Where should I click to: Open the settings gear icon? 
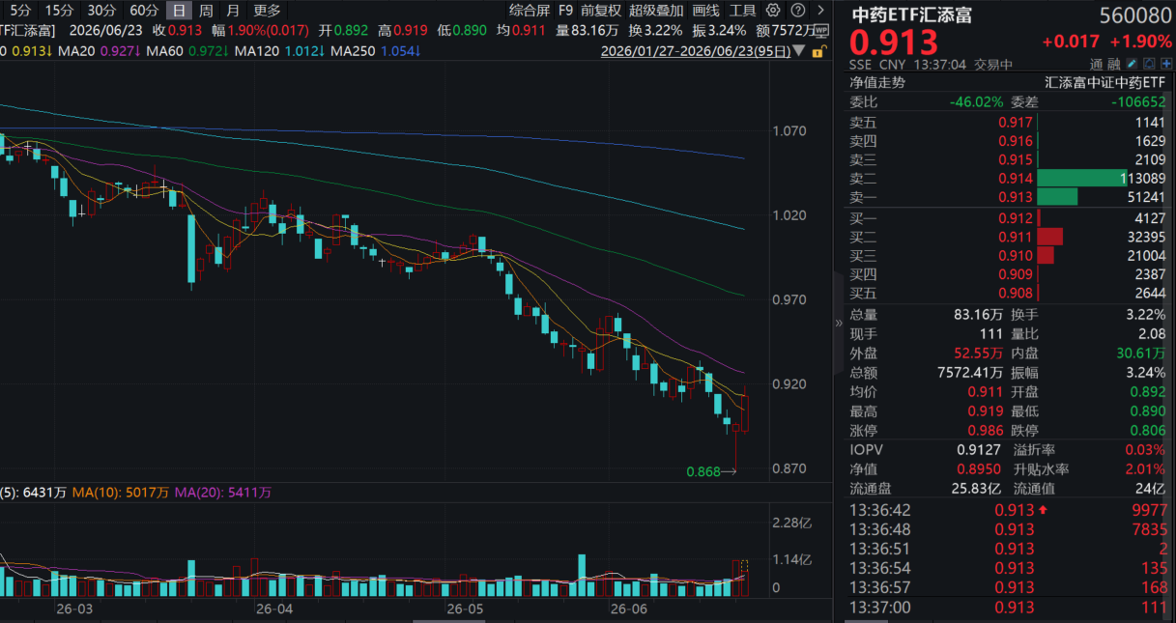tap(773, 10)
